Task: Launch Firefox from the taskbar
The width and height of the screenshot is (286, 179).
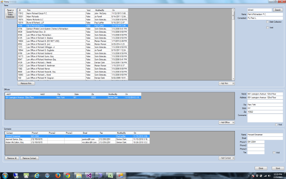Action: 58,175
